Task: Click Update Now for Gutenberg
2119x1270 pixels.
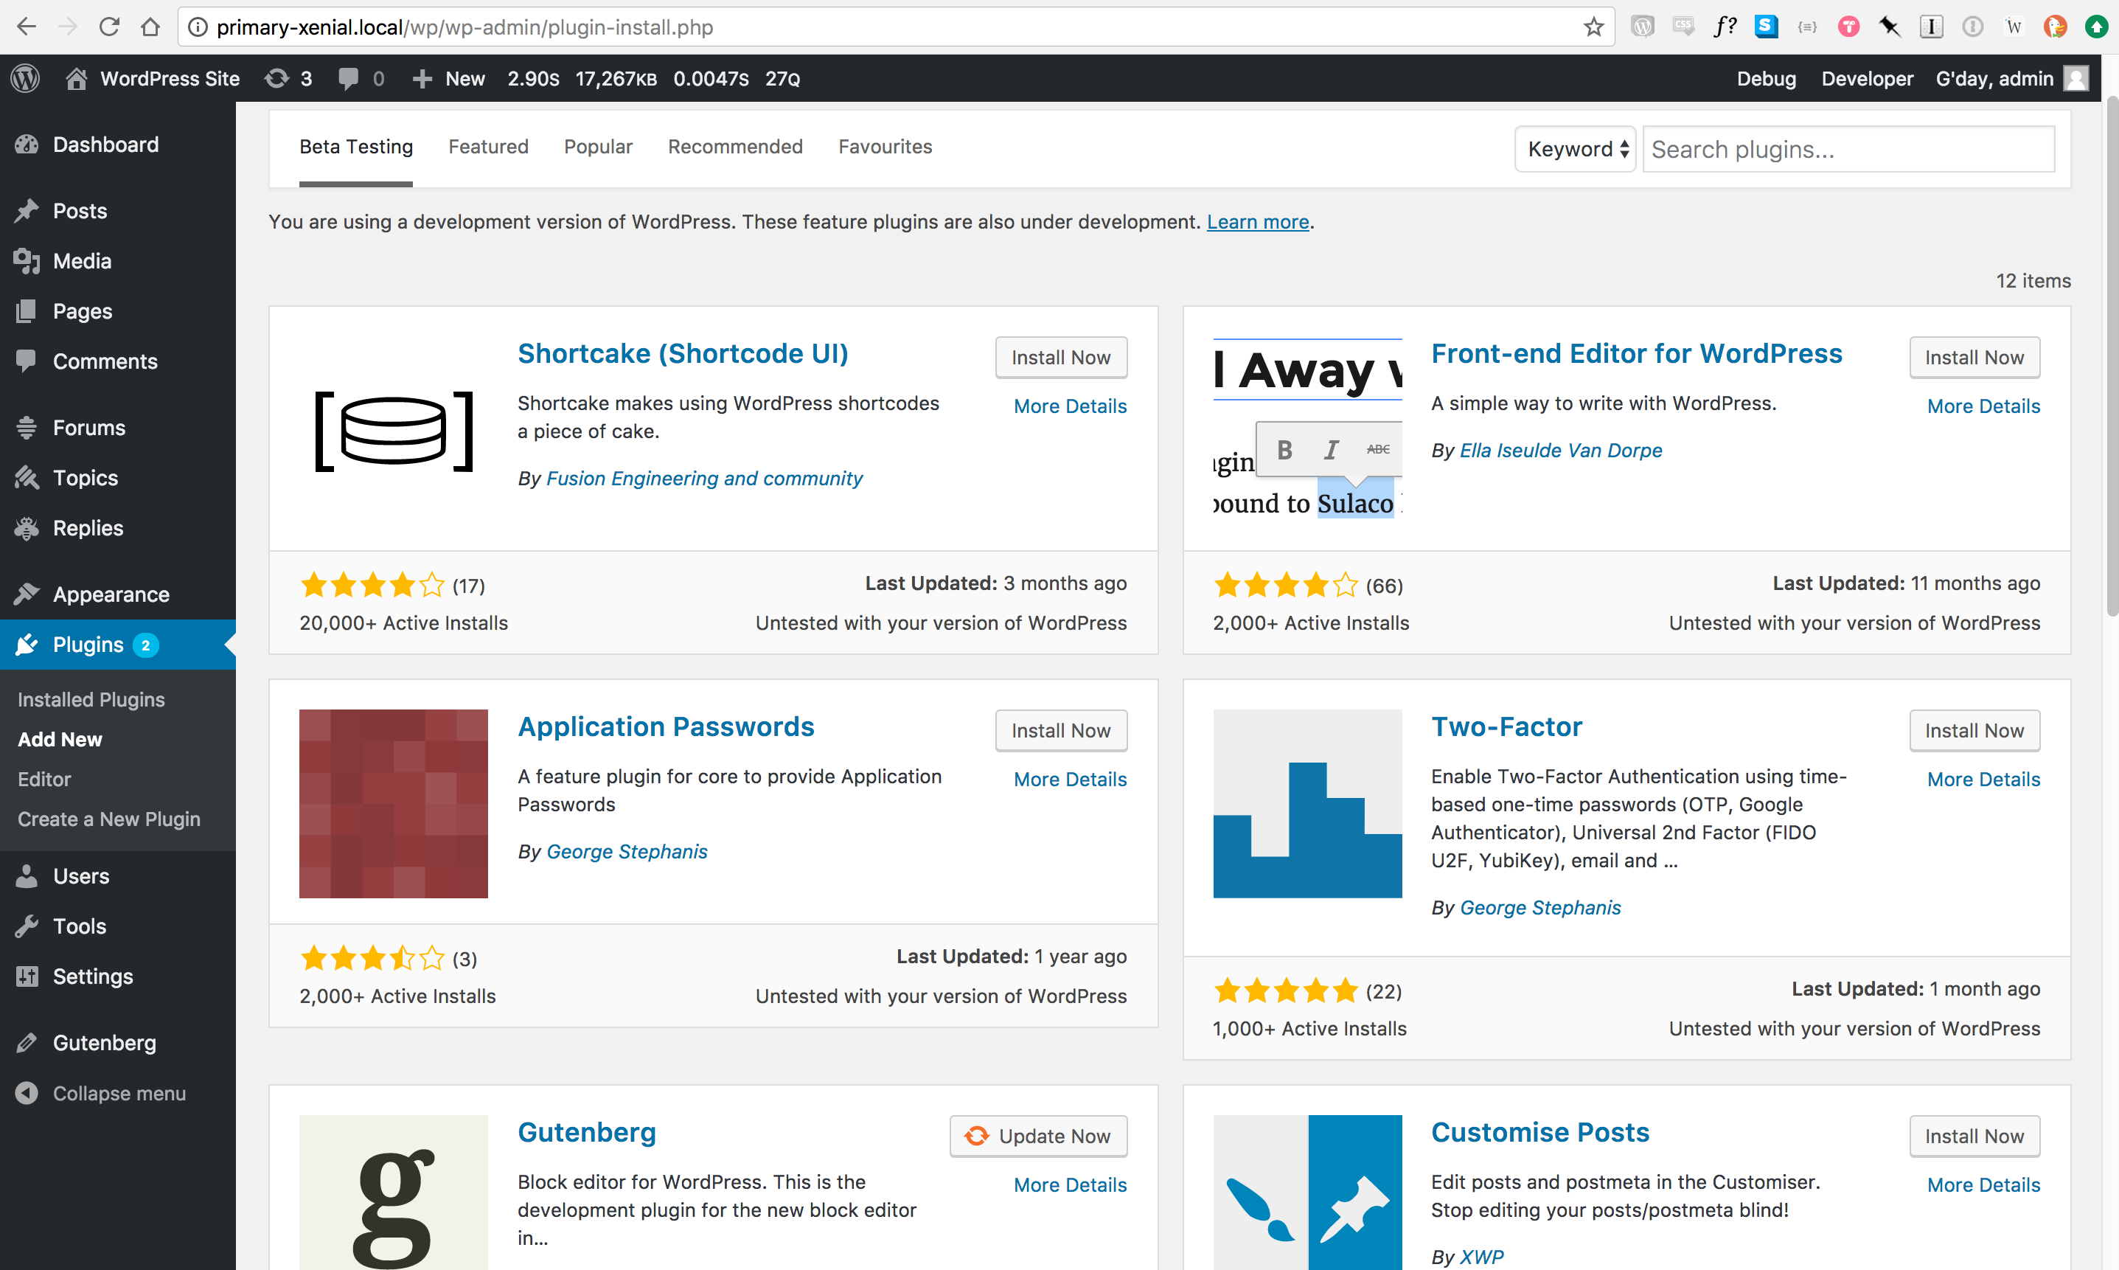Action: [1039, 1137]
